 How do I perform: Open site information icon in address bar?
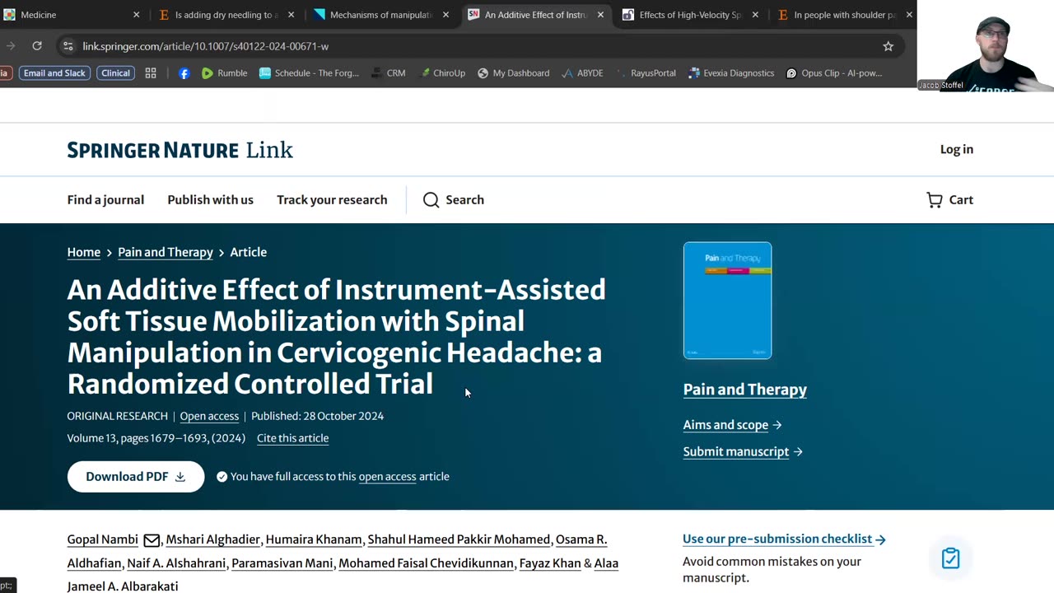click(68, 46)
